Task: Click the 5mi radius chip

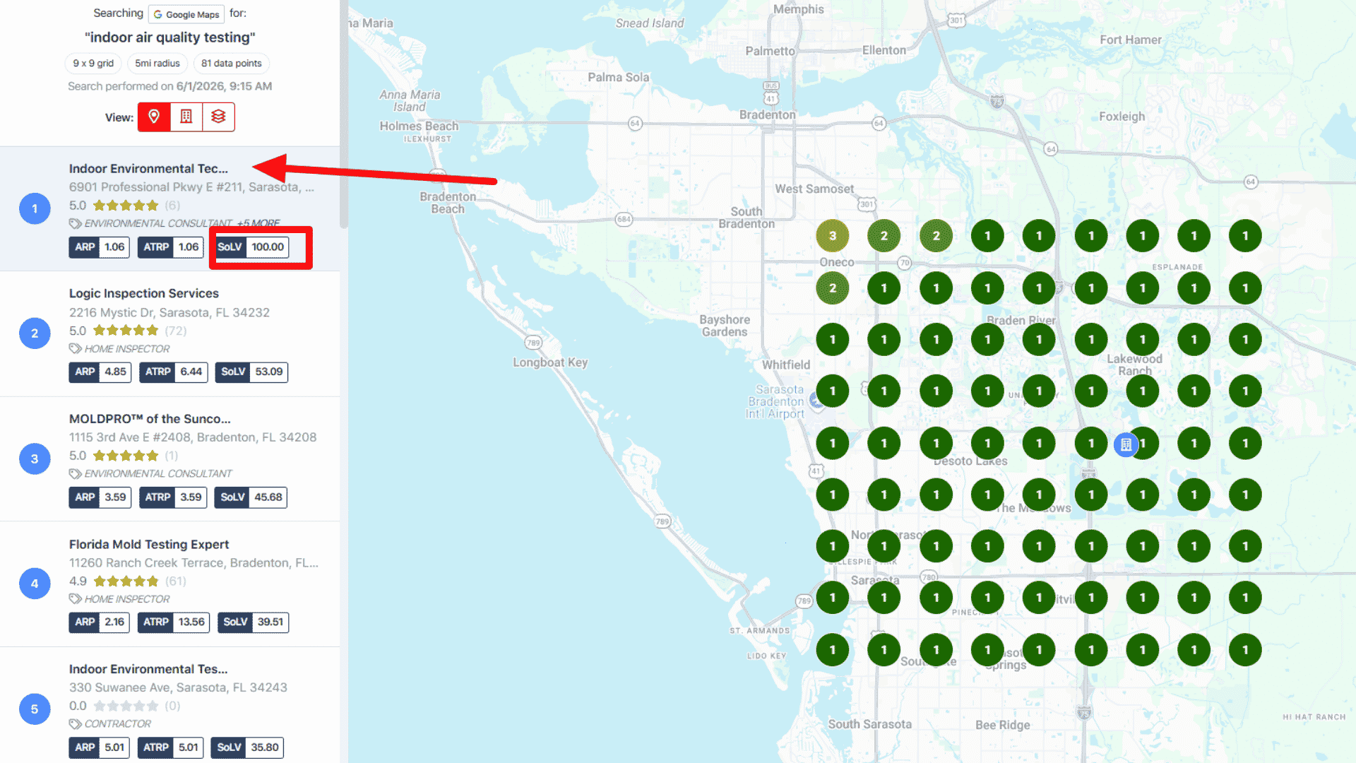Action: click(x=157, y=63)
